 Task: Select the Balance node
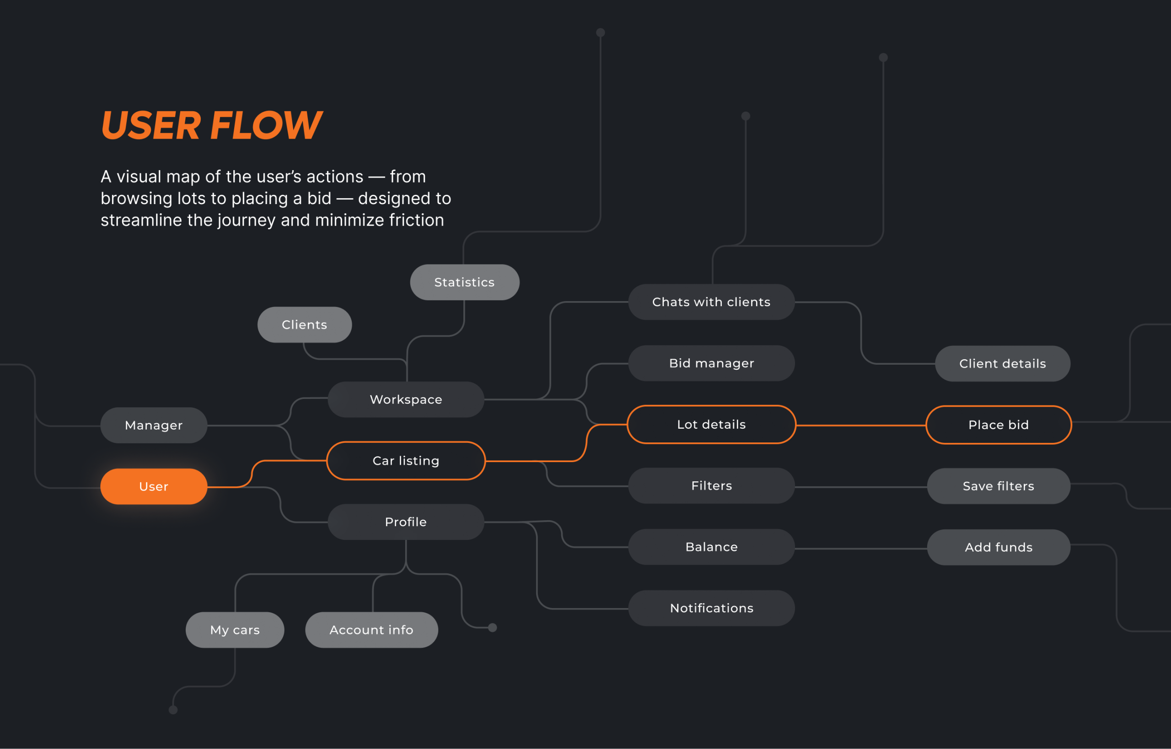[711, 547]
